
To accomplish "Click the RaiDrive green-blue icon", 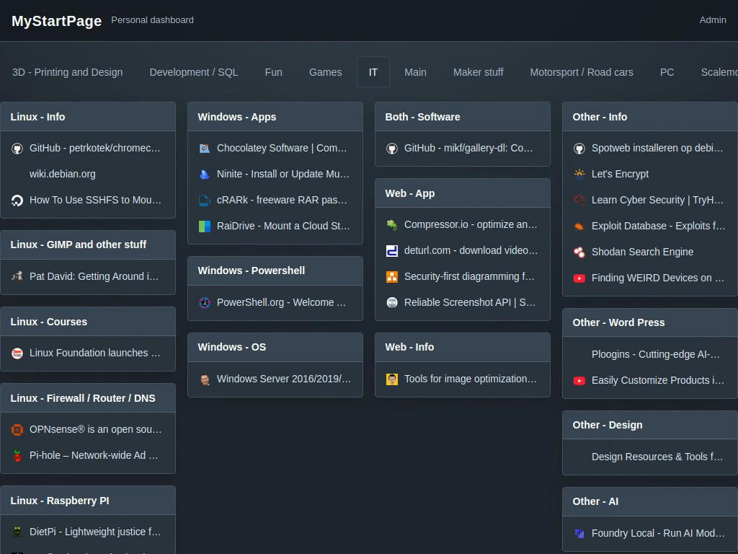I will coord(204,226).
